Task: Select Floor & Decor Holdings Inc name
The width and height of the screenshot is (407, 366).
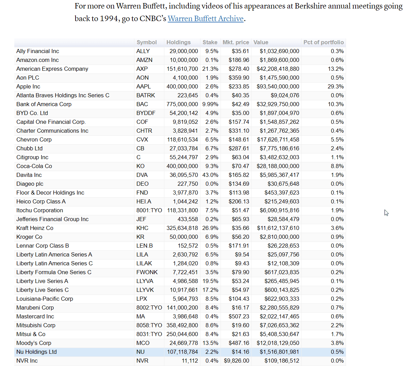Action: (50, 193)
